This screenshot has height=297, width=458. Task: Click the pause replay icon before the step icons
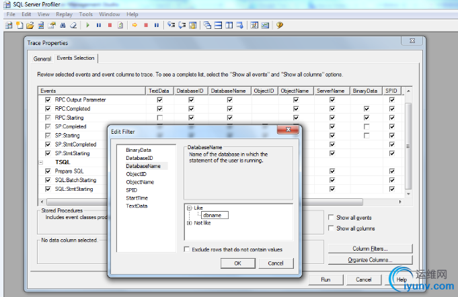click(x=157, y=26)
